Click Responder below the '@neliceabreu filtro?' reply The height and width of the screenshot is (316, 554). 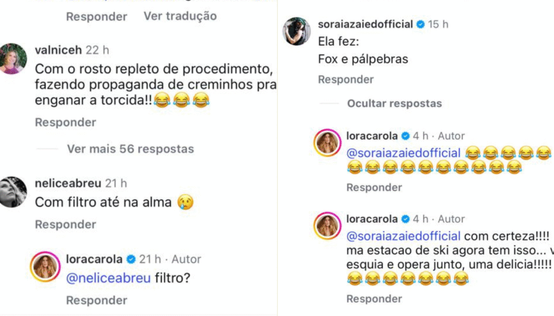point(96,300)
